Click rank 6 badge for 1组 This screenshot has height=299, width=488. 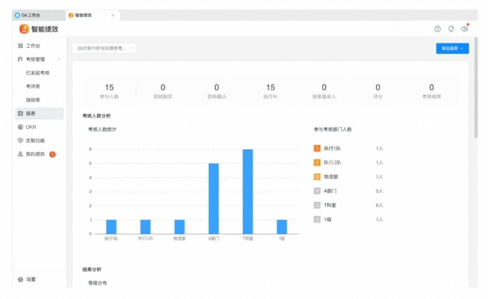pos(317,219)
